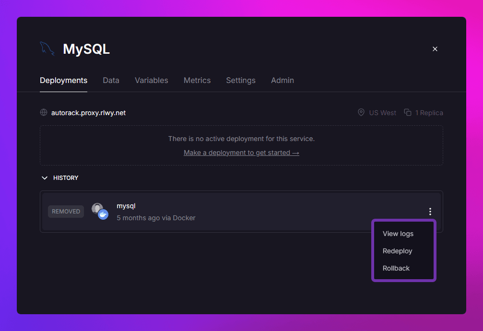Click the autorack.proxy.rlwy.net domain
The image size is (483, 331).
(x=88, y=113)
